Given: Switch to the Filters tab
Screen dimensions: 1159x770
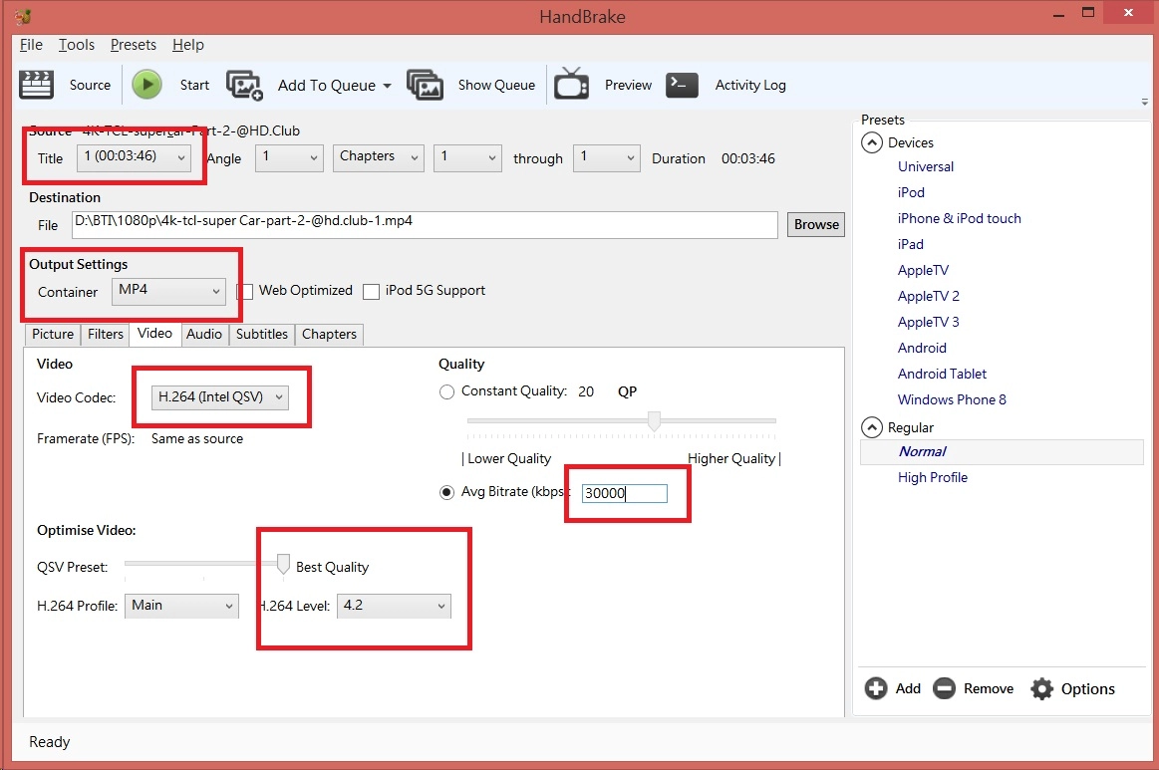Looking at the screenshot, I should (x=106, y=334).
